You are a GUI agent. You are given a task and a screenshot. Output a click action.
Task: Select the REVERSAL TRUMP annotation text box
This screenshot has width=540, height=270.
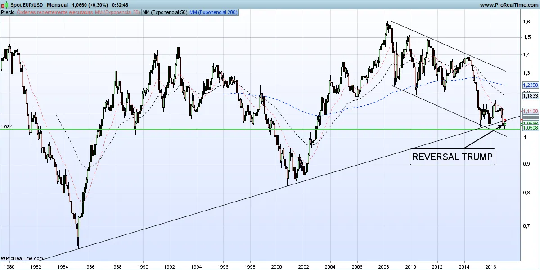[452, 157]
